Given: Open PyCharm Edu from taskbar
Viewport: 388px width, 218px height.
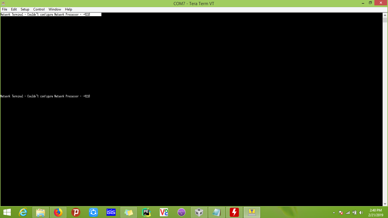Looking at the screenshot, I should [146, 212].
